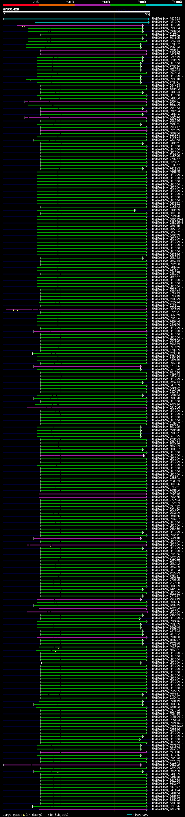
Task: Open hit UniRef100_Q08BB5
Action: click(166, 235)
